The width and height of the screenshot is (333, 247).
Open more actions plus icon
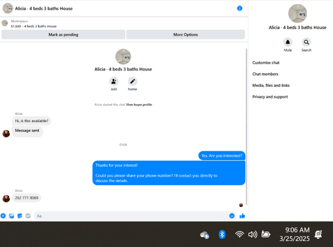coord(3,216)
